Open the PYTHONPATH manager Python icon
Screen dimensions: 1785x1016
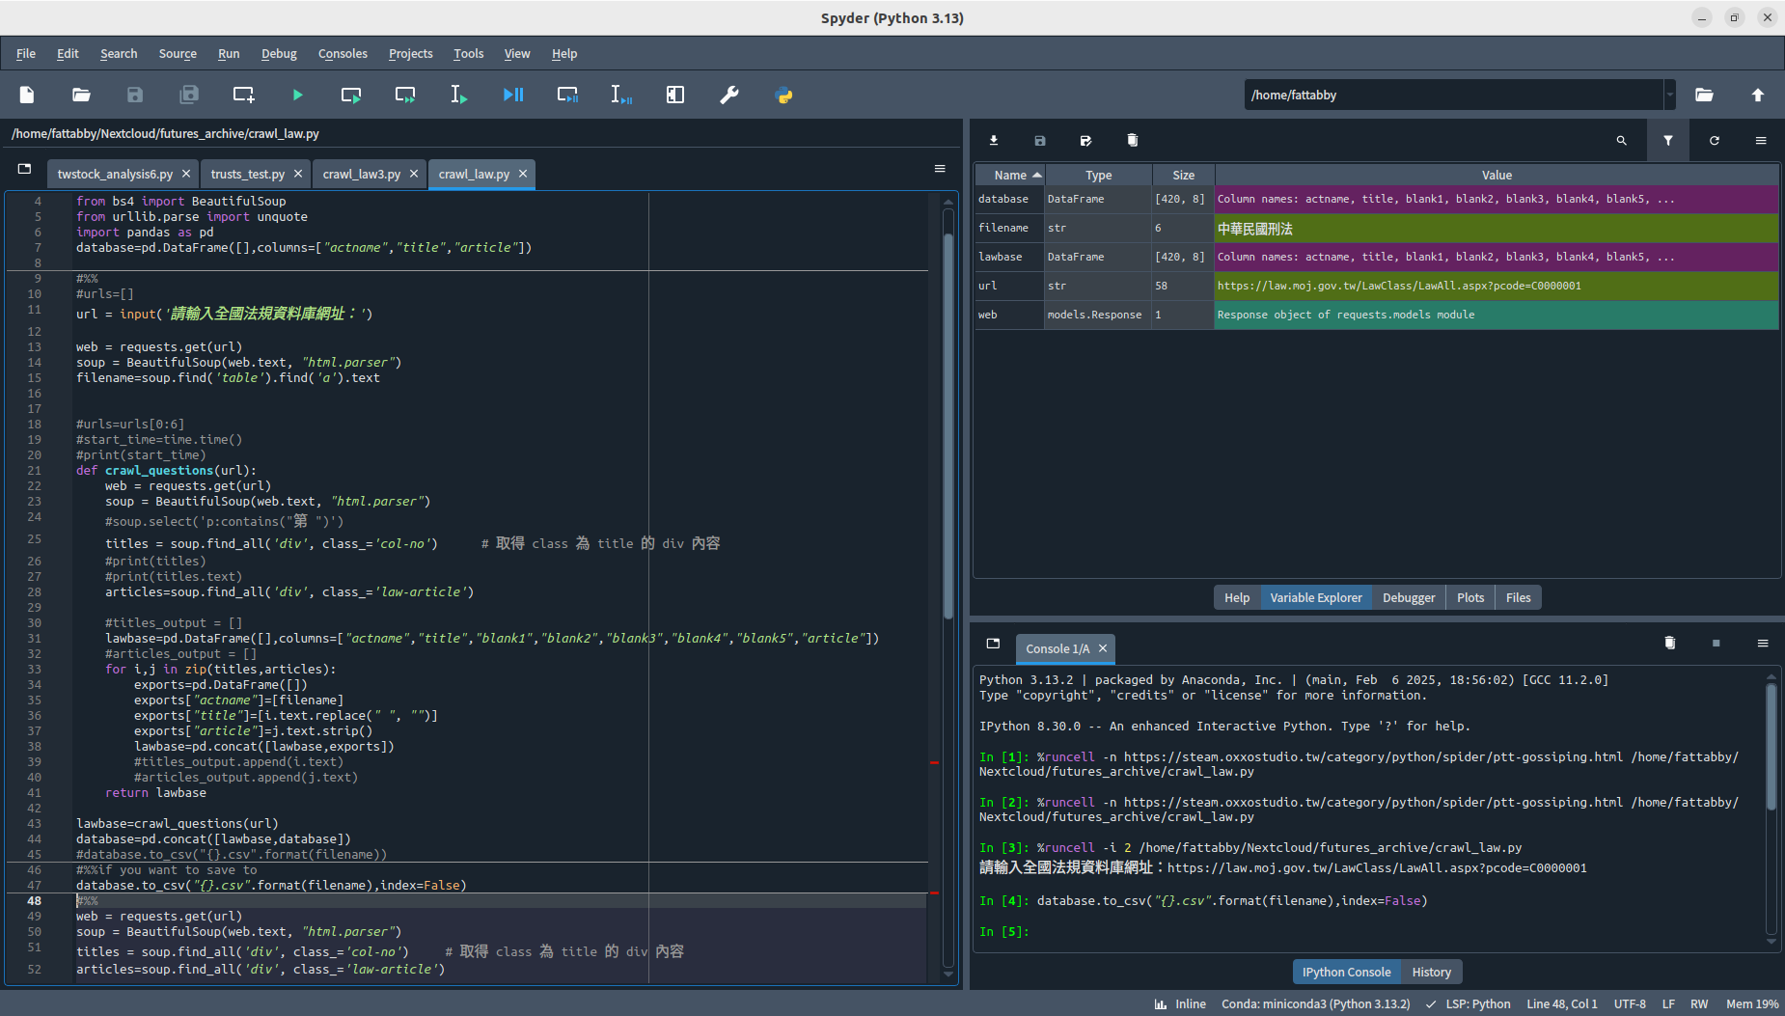[x=783, y=95]
